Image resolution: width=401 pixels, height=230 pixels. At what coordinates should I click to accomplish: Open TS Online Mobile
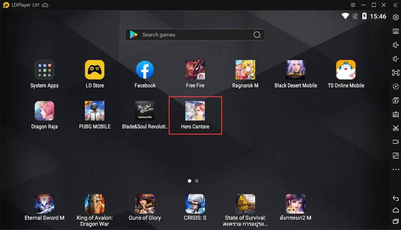[346, 70]
